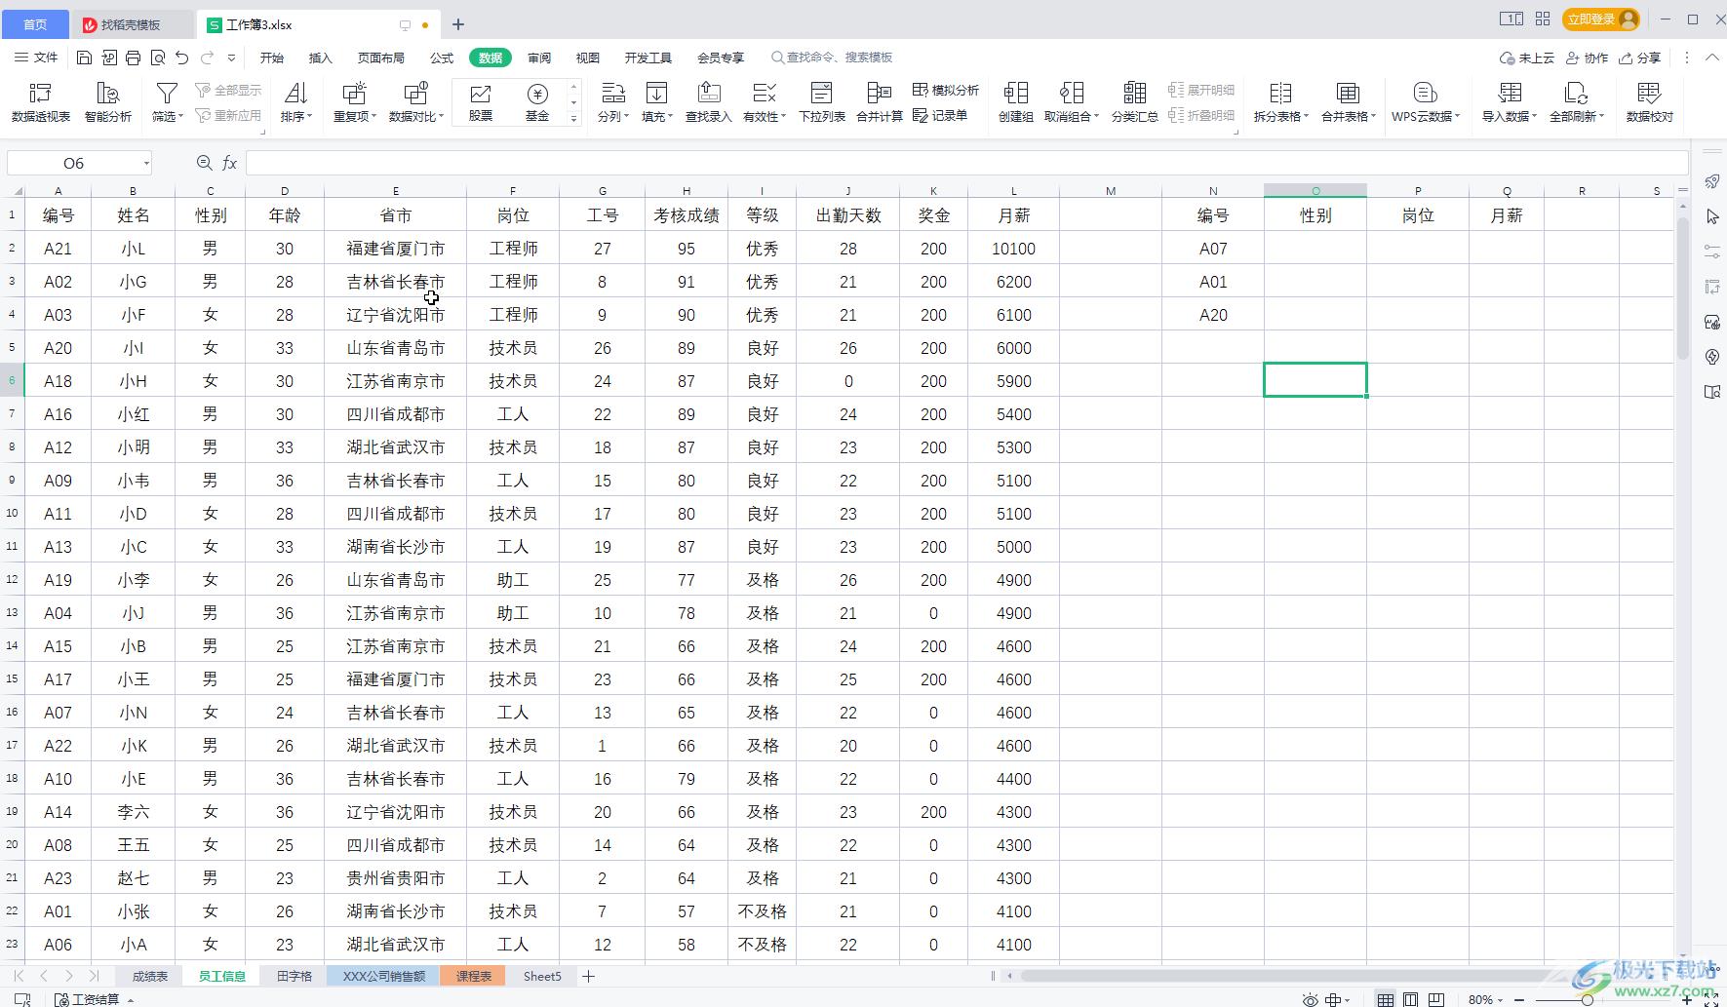Screen dimensions: 1727x1007
Task: Click the 查找命令 search box
Action: [832, 58]
